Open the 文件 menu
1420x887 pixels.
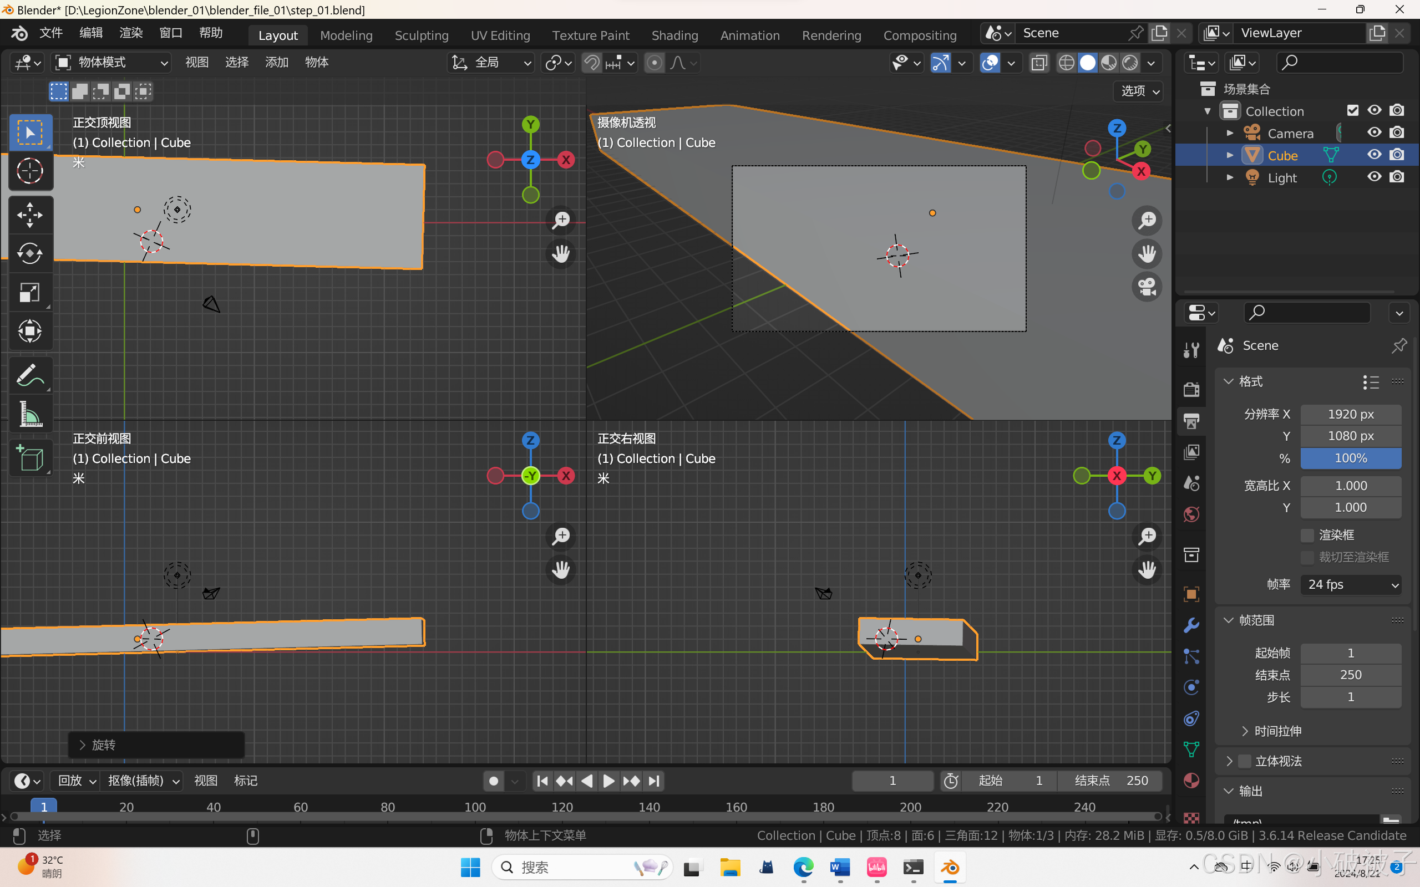50,33
